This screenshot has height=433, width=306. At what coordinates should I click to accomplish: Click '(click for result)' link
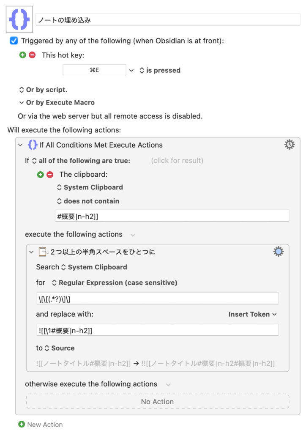click(x=177, y=160)
